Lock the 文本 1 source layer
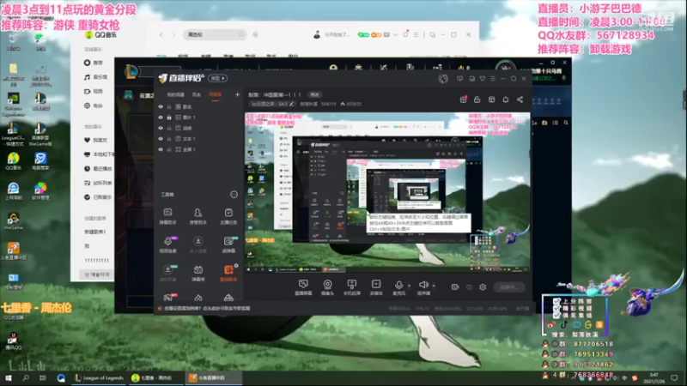 (x=169, y=139)
